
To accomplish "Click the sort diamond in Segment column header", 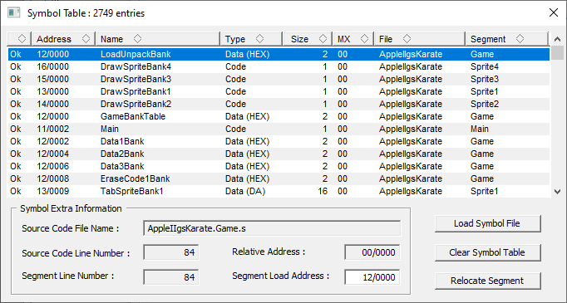I will click(x=520, y=39).
